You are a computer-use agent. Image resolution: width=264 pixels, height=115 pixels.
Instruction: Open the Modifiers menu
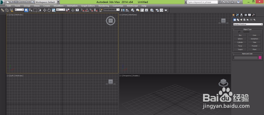59,6
